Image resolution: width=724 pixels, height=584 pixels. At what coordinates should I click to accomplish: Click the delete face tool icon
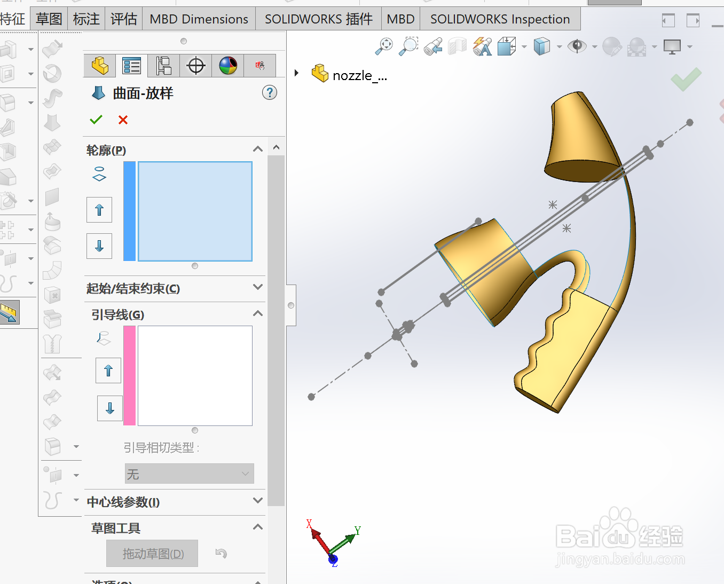pos(52,295)
